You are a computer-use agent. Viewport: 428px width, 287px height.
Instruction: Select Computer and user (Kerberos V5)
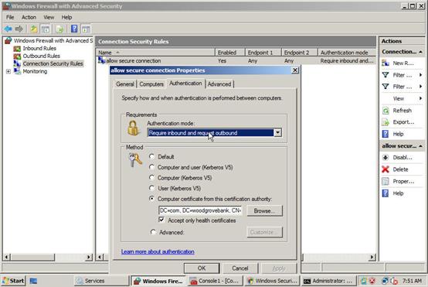click(151, 167)
